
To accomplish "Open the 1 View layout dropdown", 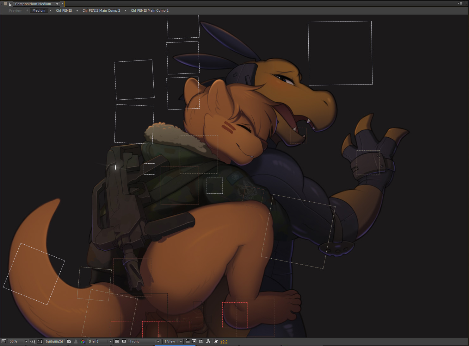I will pyautogui.click(x=173, y=341).
